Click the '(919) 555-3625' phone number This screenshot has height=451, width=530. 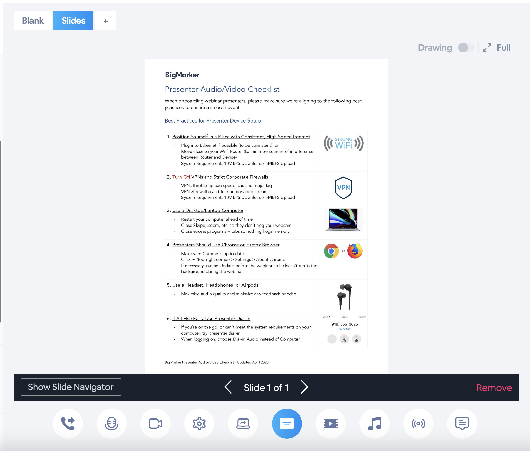tap(344, 324)
